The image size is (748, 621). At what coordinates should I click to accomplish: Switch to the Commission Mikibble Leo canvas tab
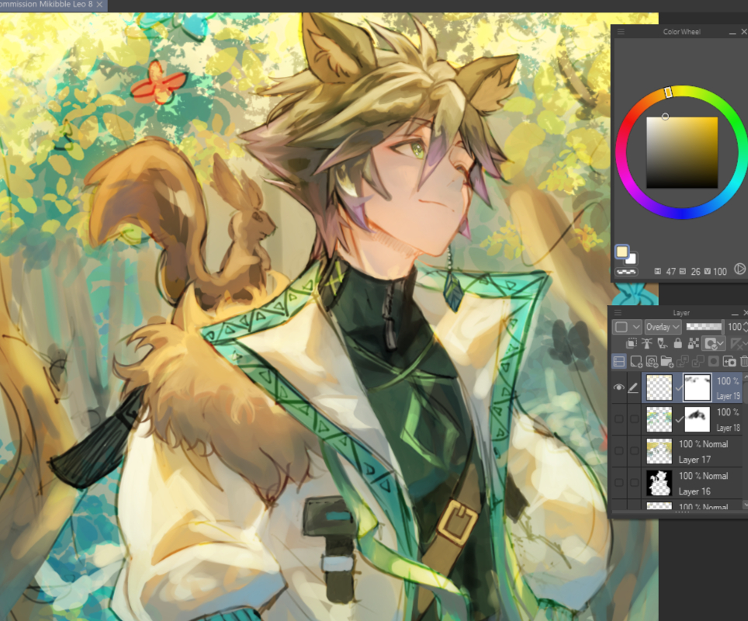click(50, 5)
